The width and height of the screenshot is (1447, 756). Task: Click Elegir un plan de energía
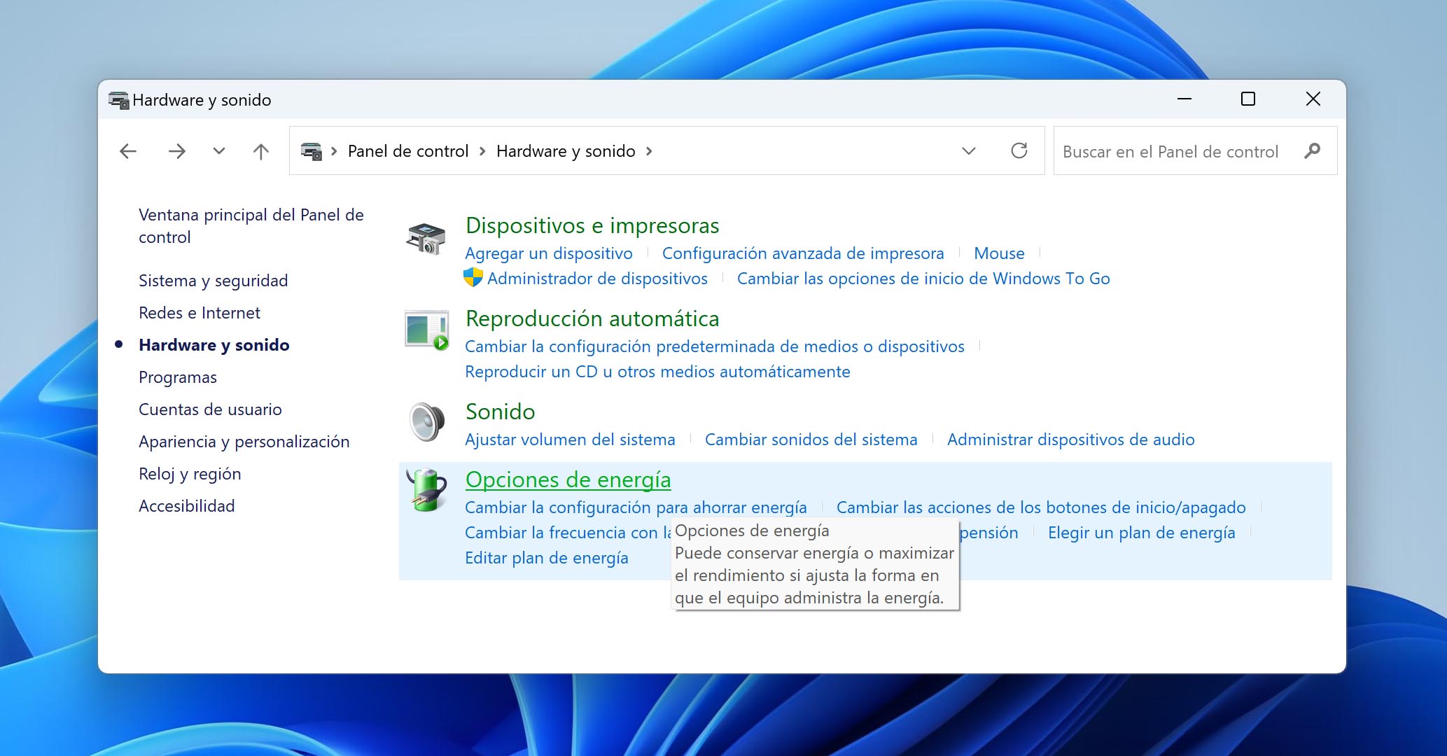(x=1141, y=533)
